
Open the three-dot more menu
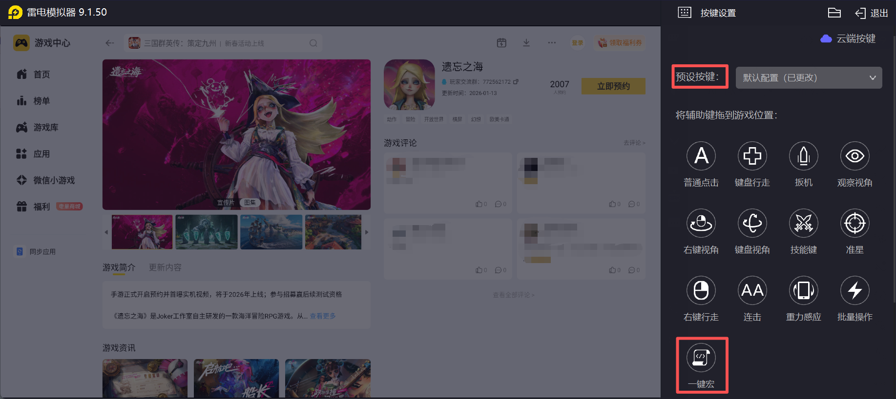[552, 43]
